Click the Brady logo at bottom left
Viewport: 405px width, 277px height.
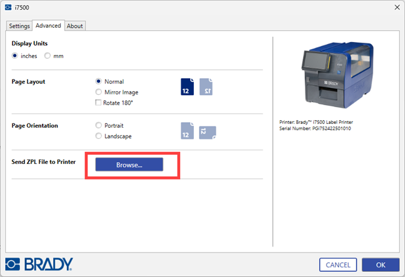click(39, 264)
